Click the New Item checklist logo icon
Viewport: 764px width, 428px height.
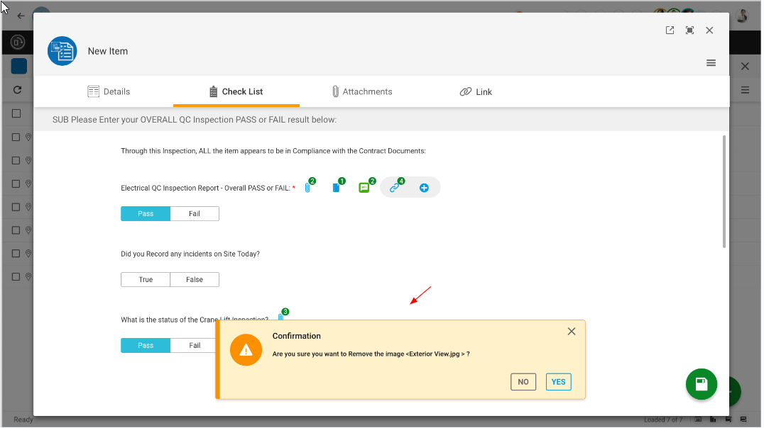point(62,50)
